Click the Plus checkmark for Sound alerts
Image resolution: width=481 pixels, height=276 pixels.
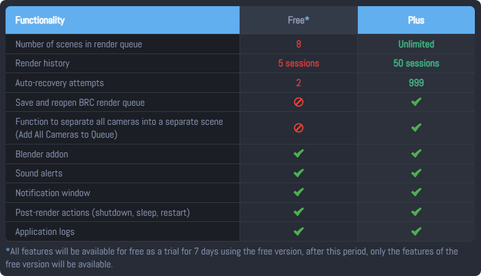(416, 173)
